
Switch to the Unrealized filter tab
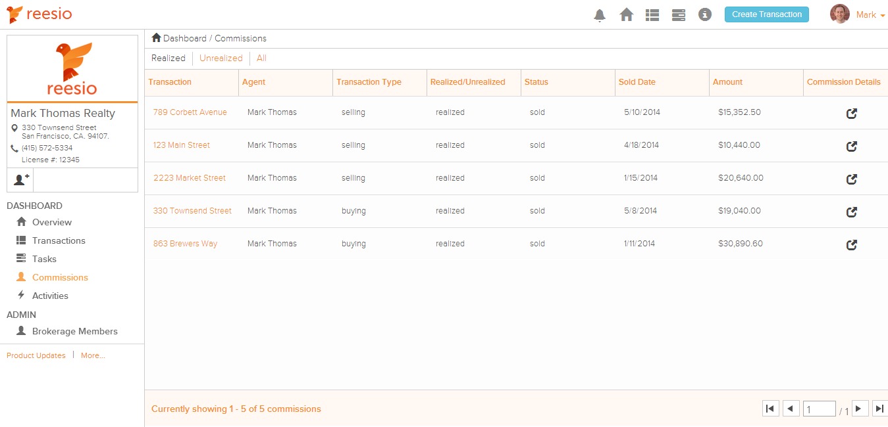(221, 58)
